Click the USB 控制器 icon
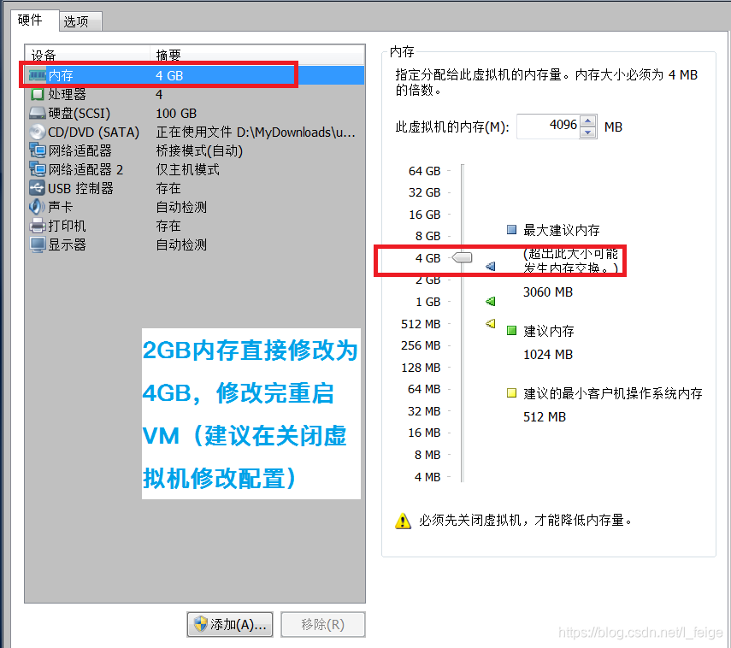Image resolution: width=731 pixels, height=648 pixels. click(x=38, y=188)
